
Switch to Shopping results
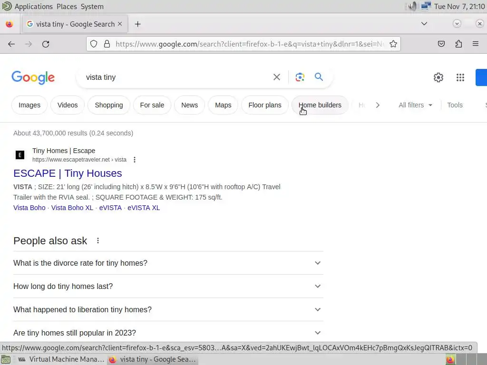(109, 105)
